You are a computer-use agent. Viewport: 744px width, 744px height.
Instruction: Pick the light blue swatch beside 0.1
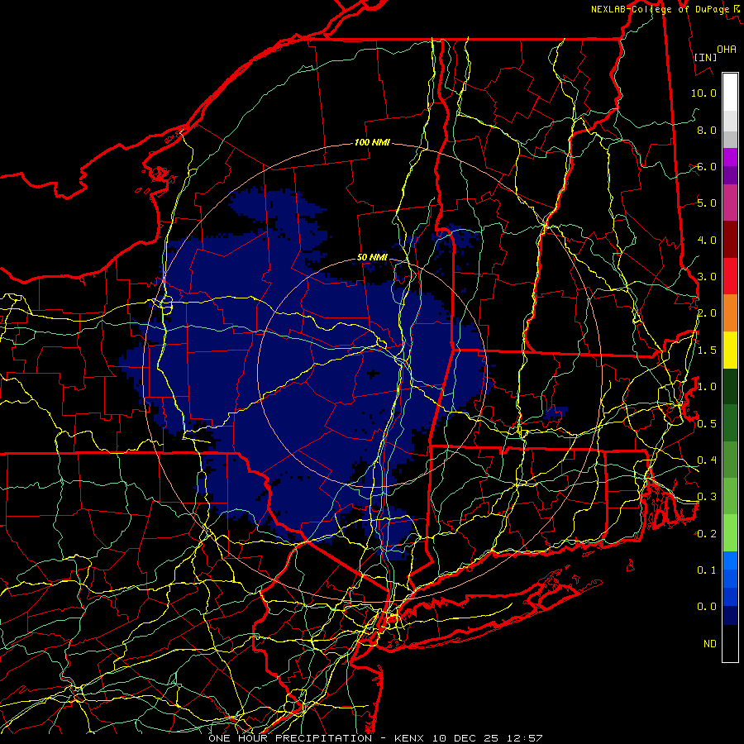730,560
